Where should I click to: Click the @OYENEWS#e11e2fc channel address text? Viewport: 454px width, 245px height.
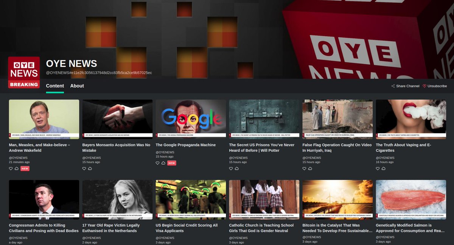pyautogui.click(x=99, y=72)
